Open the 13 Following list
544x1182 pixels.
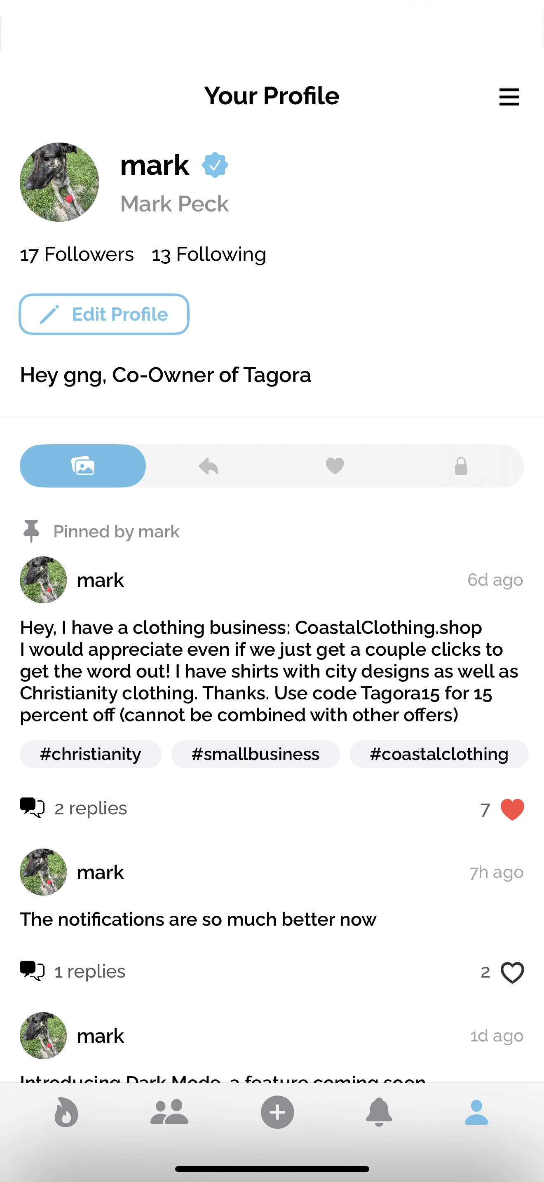209,255
